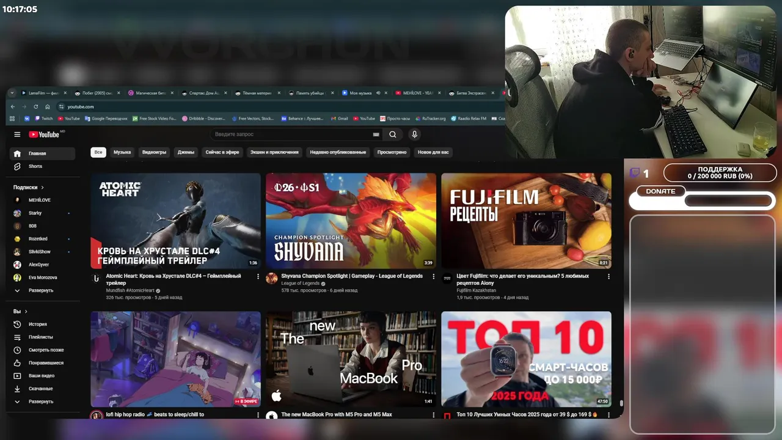Open Shyvana Champion Spotlight video title
782x440 pixels.
point(352,276)
